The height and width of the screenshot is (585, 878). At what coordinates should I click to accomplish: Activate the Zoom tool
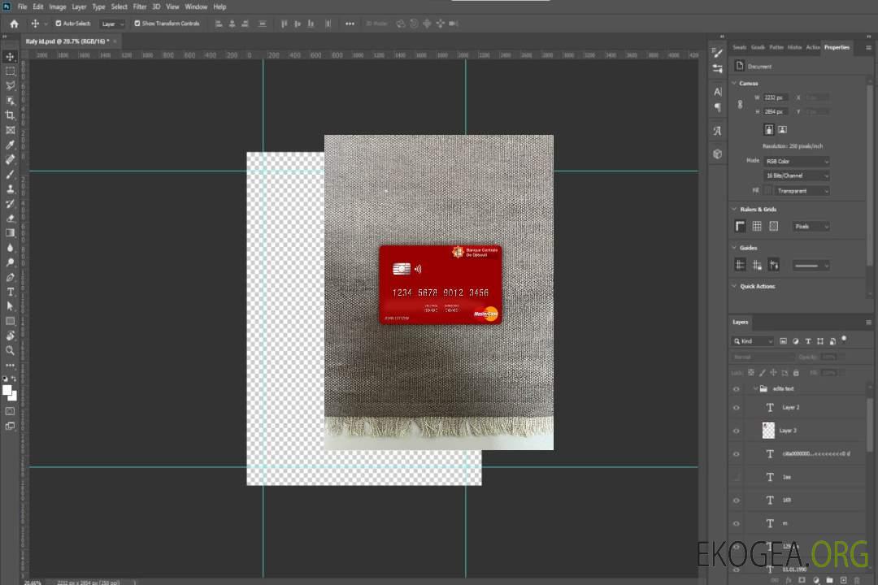(11, 350)
